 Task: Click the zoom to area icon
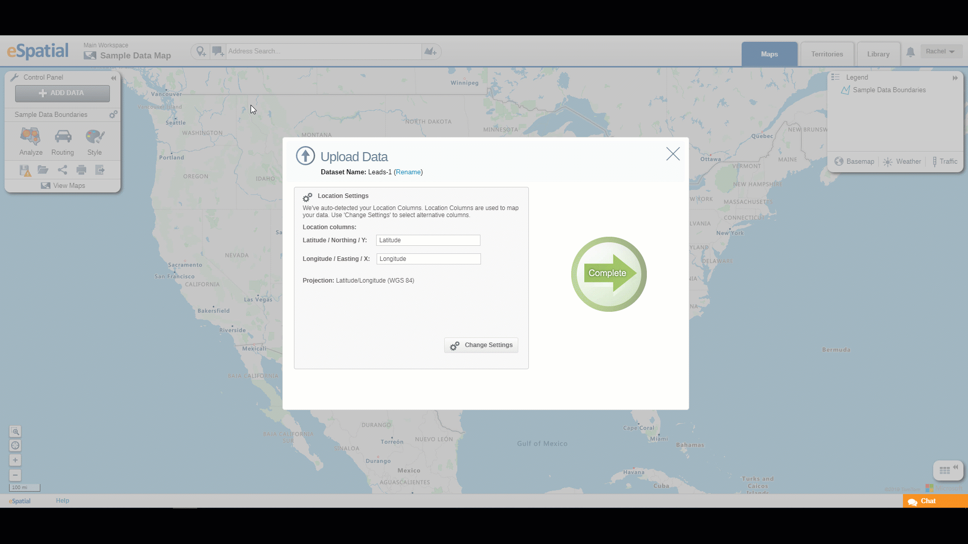(15, 432)
